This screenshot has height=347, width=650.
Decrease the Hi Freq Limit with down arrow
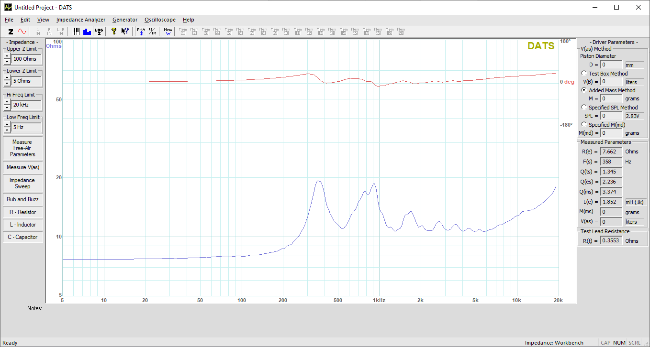point(7,108)
